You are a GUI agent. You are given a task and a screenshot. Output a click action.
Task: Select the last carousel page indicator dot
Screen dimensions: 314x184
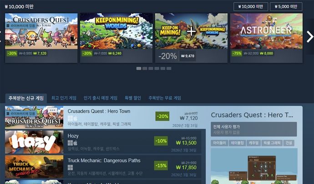point(169,68)
